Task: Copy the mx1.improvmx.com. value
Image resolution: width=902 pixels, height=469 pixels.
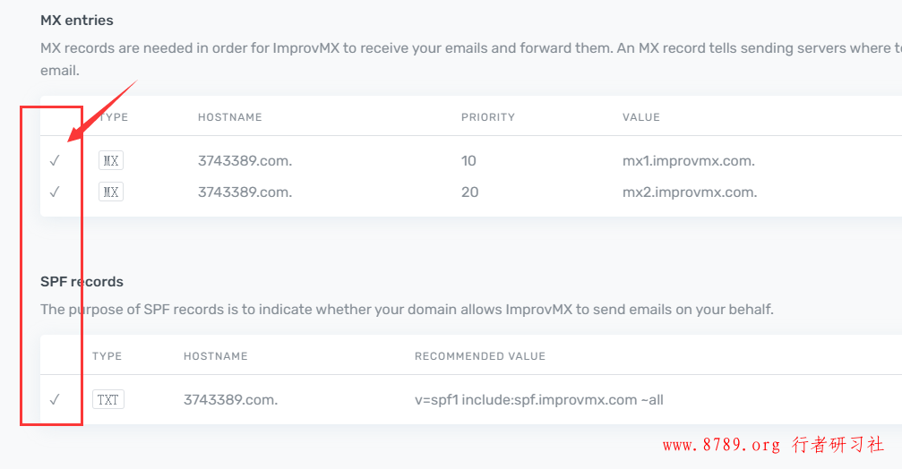Action: pos(689,161)
